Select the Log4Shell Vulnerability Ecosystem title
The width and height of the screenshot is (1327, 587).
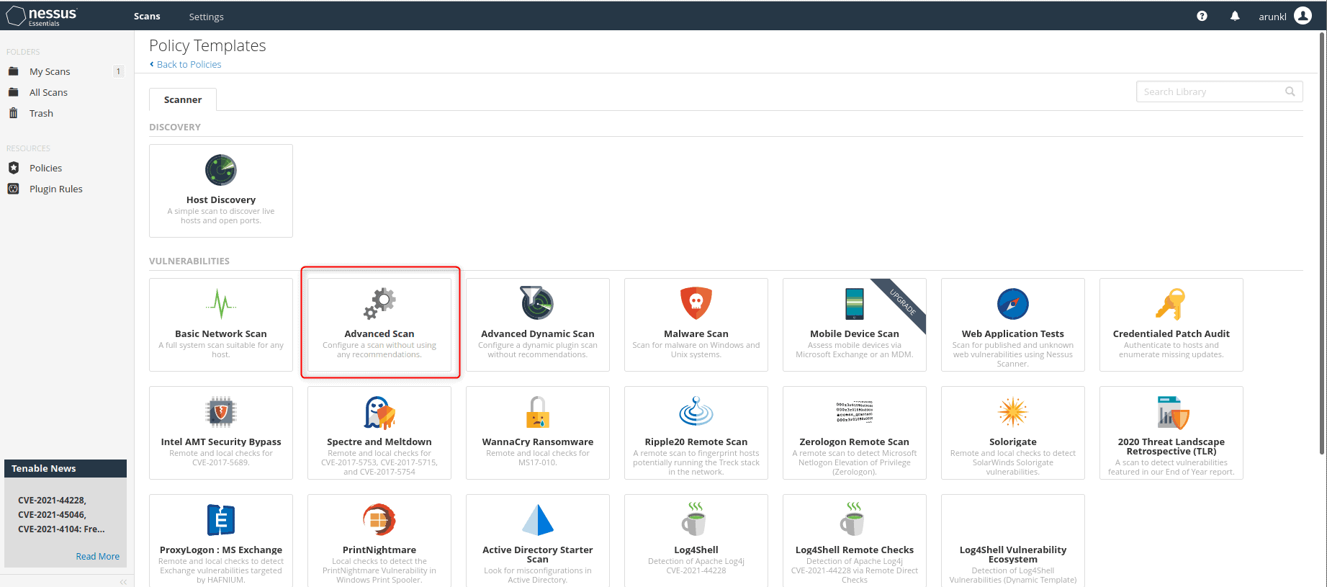1013,555
